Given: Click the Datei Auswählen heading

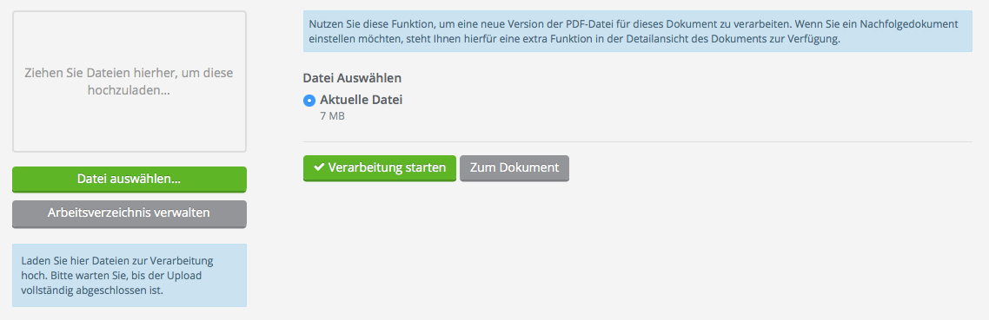Looking at the screenshot, I should [353, 78].
